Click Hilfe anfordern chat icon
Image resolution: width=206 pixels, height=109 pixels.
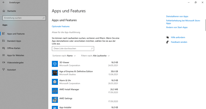(x=167, y=37)
